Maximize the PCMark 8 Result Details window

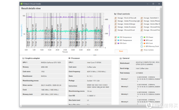click(x=153, y=4)
